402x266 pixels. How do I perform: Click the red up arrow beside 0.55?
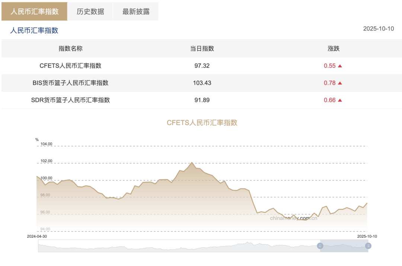pyautogui.click(x=340, y=66)
